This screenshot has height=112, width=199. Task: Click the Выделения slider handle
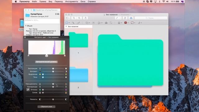pyautogui.click(x=43, y=74)
